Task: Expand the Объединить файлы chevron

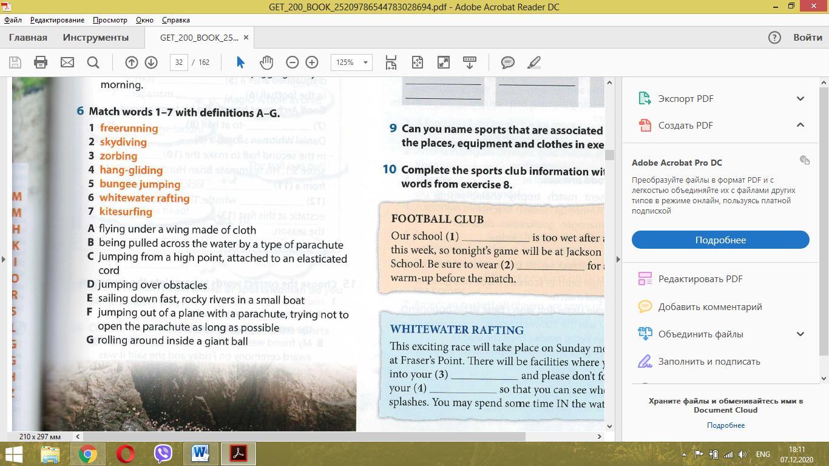Action: click(800, 334)
